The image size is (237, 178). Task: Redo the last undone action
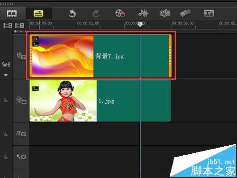click(96, 14)
